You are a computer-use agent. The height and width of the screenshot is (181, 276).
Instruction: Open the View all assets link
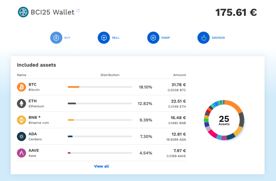tap(101, 166)
